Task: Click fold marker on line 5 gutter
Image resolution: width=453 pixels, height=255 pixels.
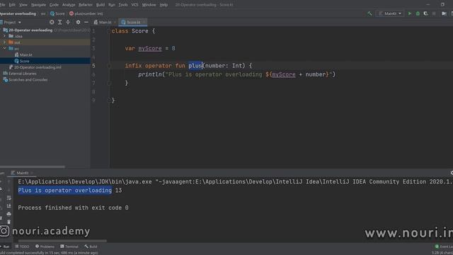Action: [x=109, y=66]
